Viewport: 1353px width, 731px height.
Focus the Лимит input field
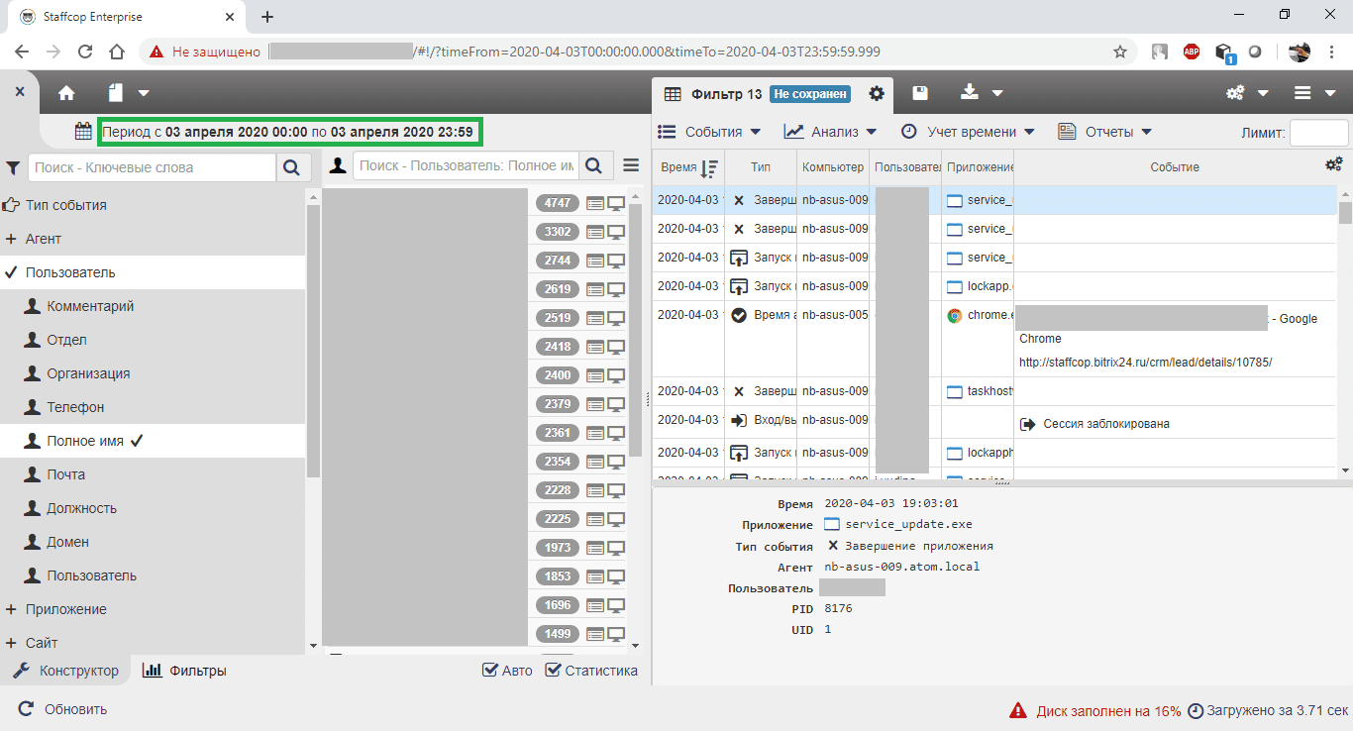click(x=1319, y=133)
